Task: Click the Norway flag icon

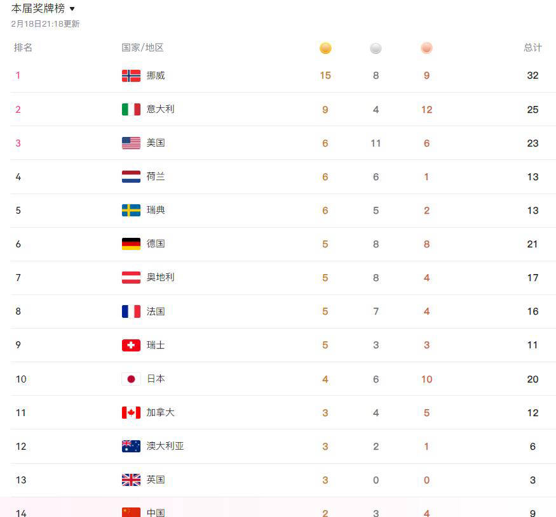Action: point(131,75)
